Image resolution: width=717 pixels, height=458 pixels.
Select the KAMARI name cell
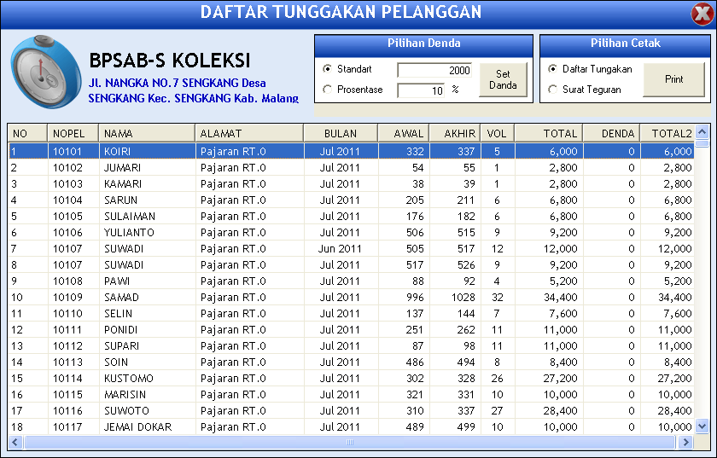147,183
